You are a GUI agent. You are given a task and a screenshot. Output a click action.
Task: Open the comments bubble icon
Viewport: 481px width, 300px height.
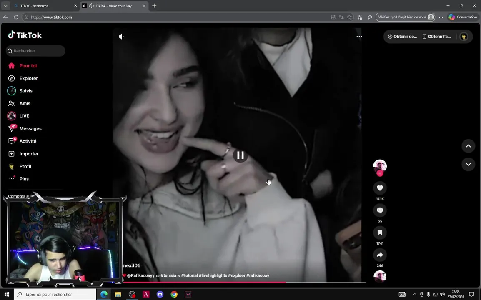[x=380, y=210]
